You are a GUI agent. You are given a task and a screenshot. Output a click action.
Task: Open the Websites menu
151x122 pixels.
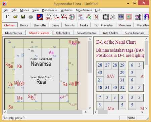(x=66, y=10)
